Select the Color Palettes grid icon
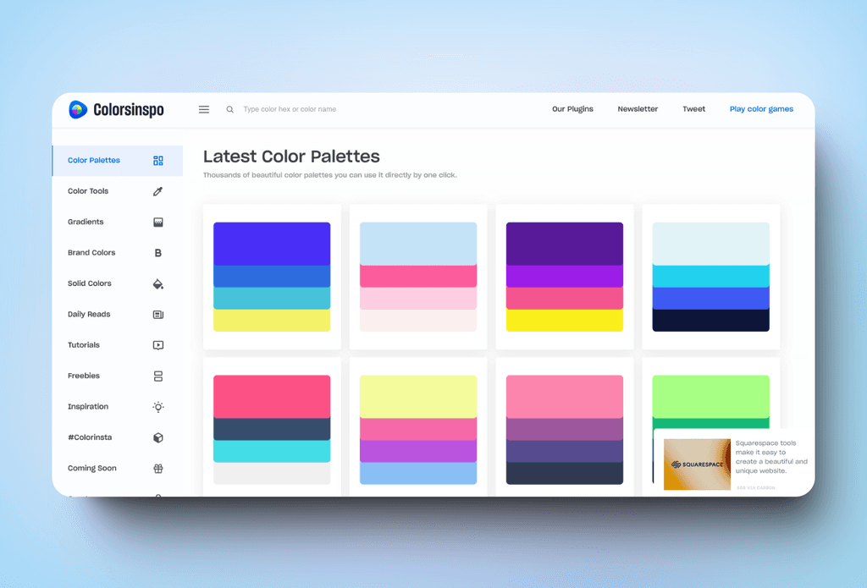867x588 pixels. tap(157, 160)
